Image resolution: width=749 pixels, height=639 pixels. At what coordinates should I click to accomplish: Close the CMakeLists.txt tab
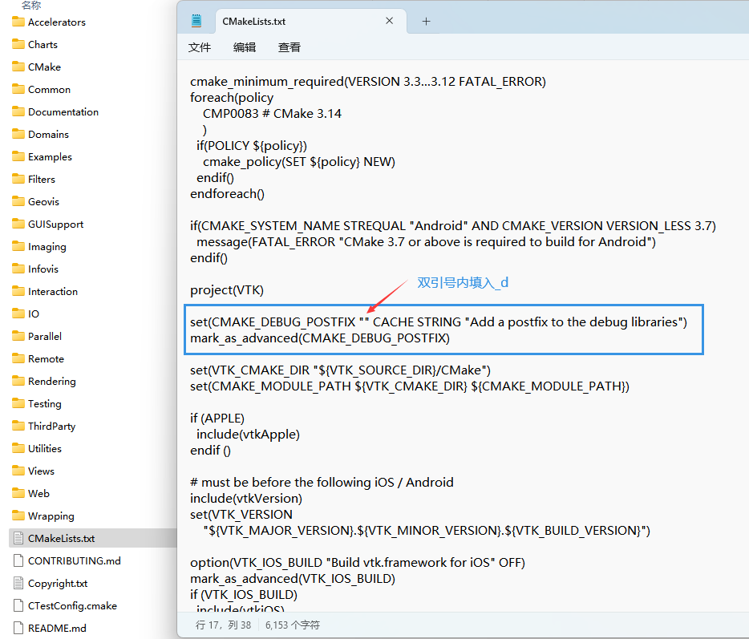point(390,21)
